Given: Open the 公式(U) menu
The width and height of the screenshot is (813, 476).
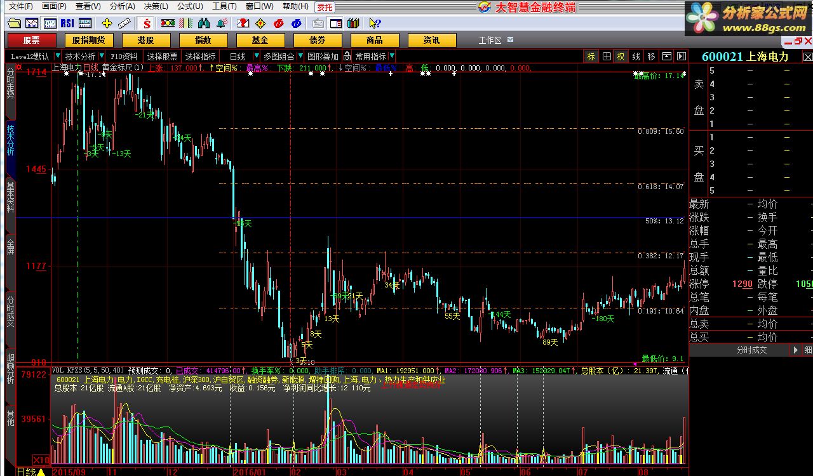Looking at the screenshot, I should click(x=191, y=6).
